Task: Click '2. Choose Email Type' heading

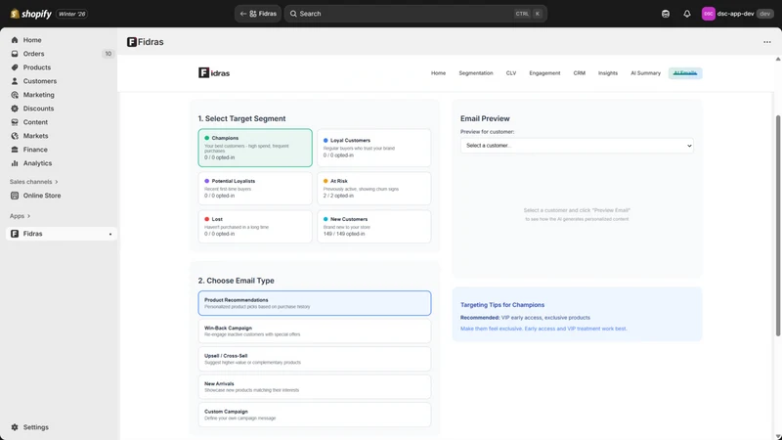Action: 236,281
